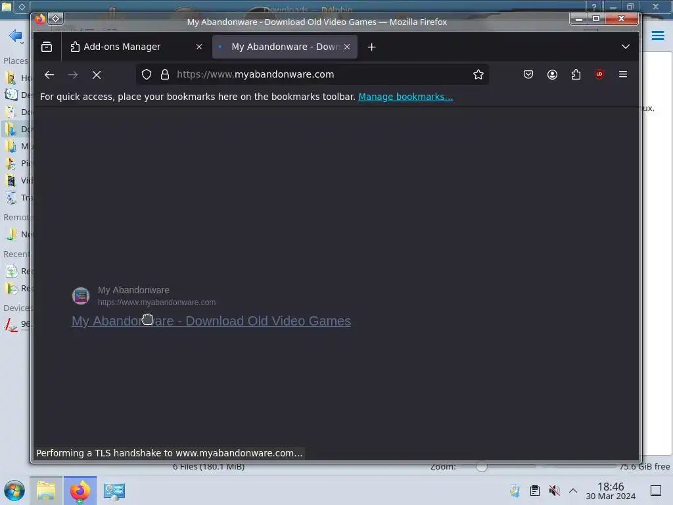Open My Abandonware - Download Old Video Games link

pyautogui.click(x=211, y=321)
